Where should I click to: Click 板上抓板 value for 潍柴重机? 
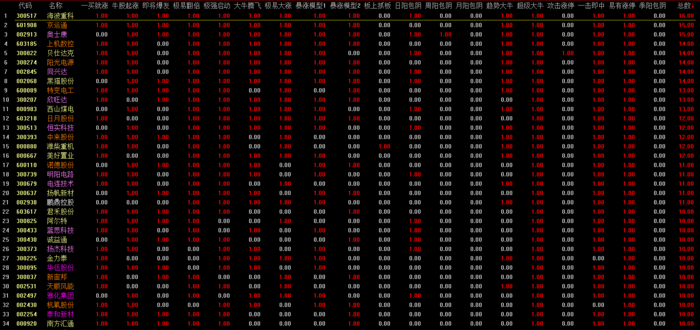click(385, 146)
